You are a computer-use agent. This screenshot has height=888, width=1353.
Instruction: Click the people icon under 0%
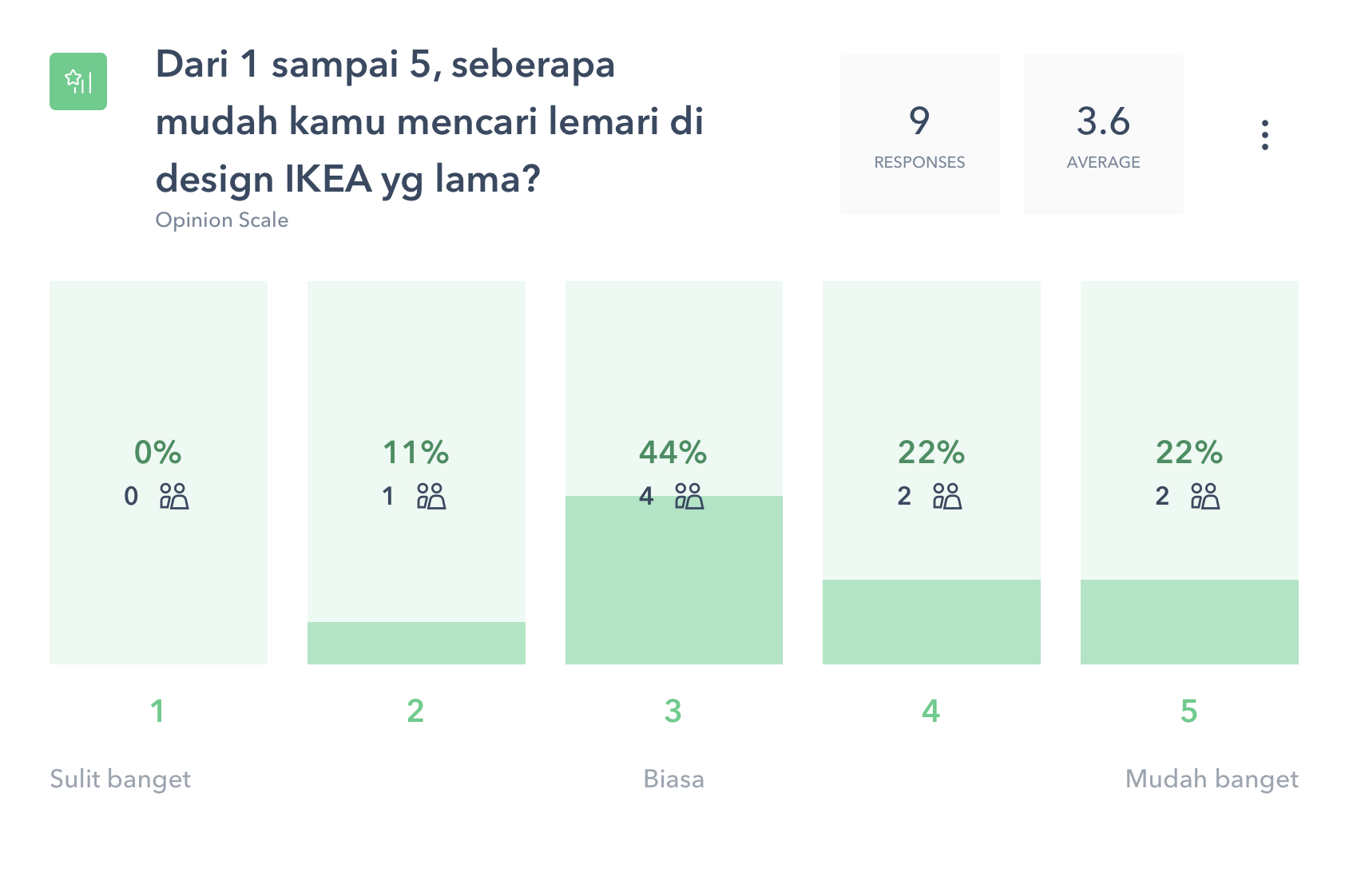tap(174, 496)
